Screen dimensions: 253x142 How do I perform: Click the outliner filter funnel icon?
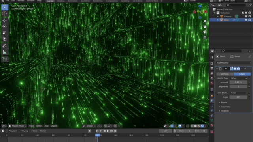pyautogui.click(x=250, y=5)
